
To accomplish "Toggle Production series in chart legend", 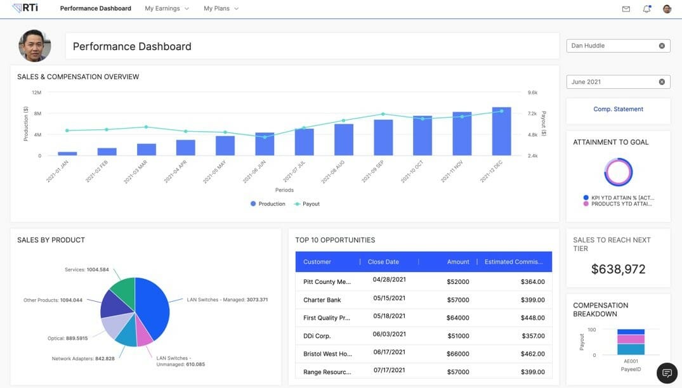I will coord(268,204).
